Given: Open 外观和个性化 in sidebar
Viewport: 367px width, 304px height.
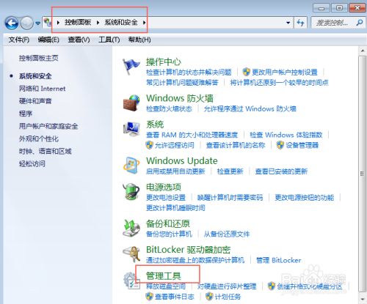Looking at the screenshot, I should [x=39, y=138].
